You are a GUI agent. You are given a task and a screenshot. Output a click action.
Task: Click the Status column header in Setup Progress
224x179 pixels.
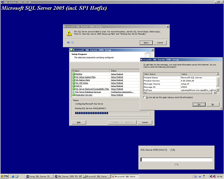click(x=125, y=71)
